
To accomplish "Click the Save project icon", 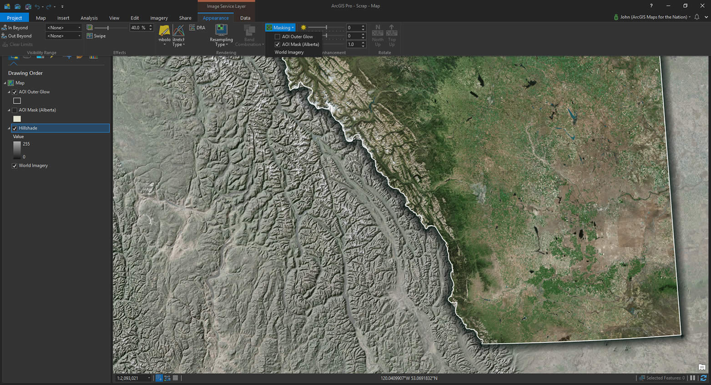I will pyautogui.click(x=28, y=6).
